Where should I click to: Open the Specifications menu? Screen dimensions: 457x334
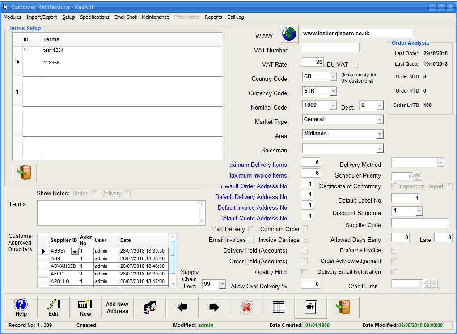coord(94,17)
